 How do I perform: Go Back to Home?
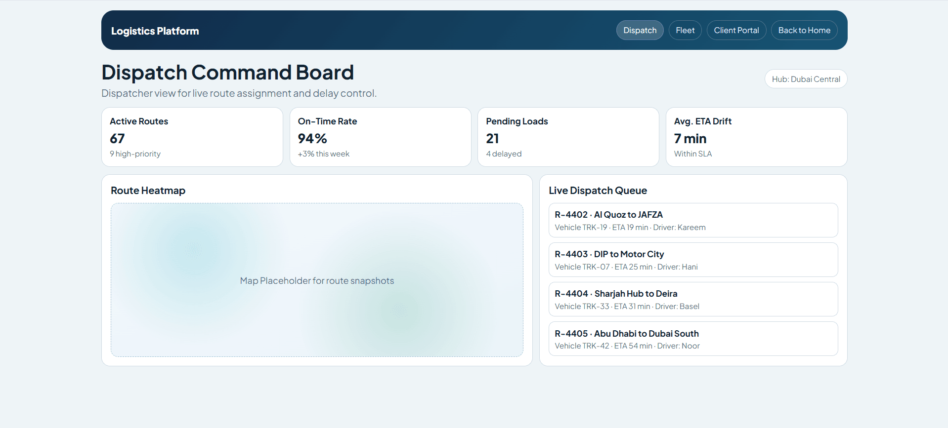804,30
